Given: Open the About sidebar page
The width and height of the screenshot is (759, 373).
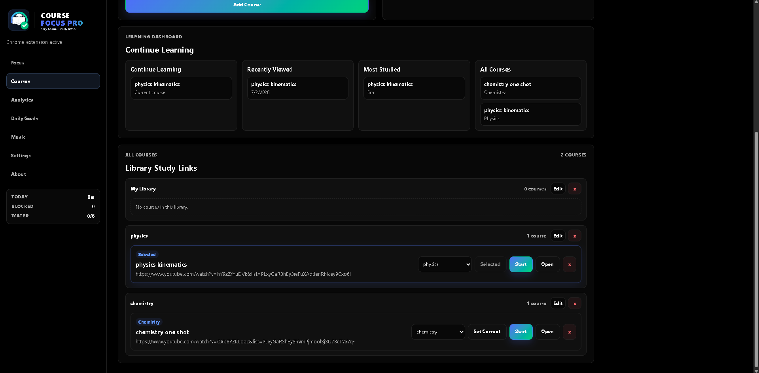Looking at the screenshot, I should tap(53, 174).
